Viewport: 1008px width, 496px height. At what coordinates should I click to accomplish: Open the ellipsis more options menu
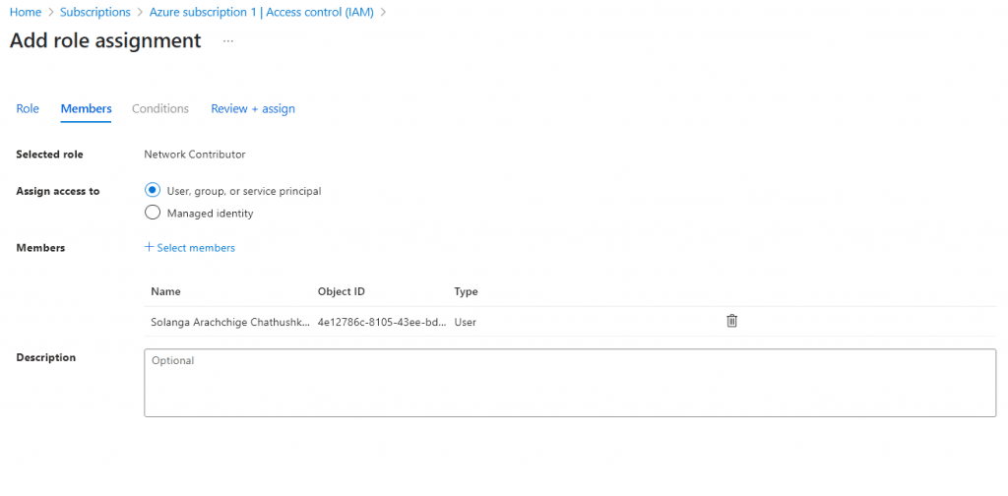[228, 41]
